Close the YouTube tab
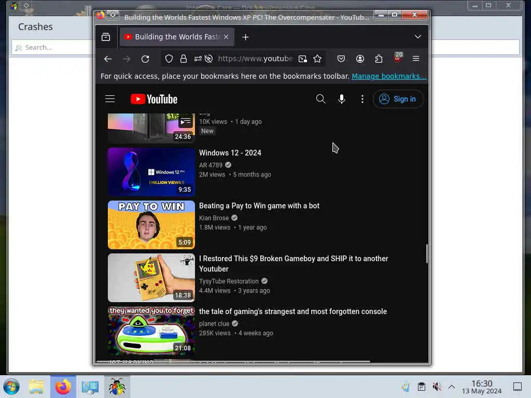 [226, 37]
